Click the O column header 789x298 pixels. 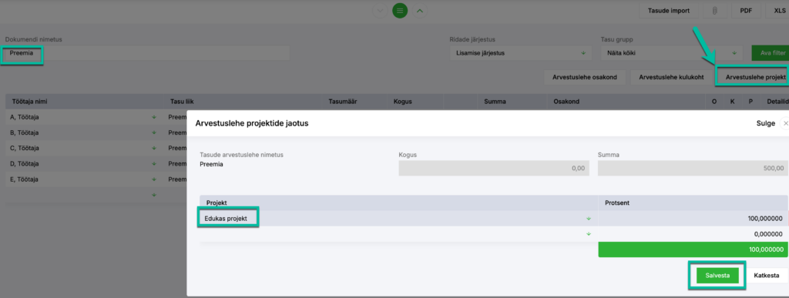click(x=714, y=102)
